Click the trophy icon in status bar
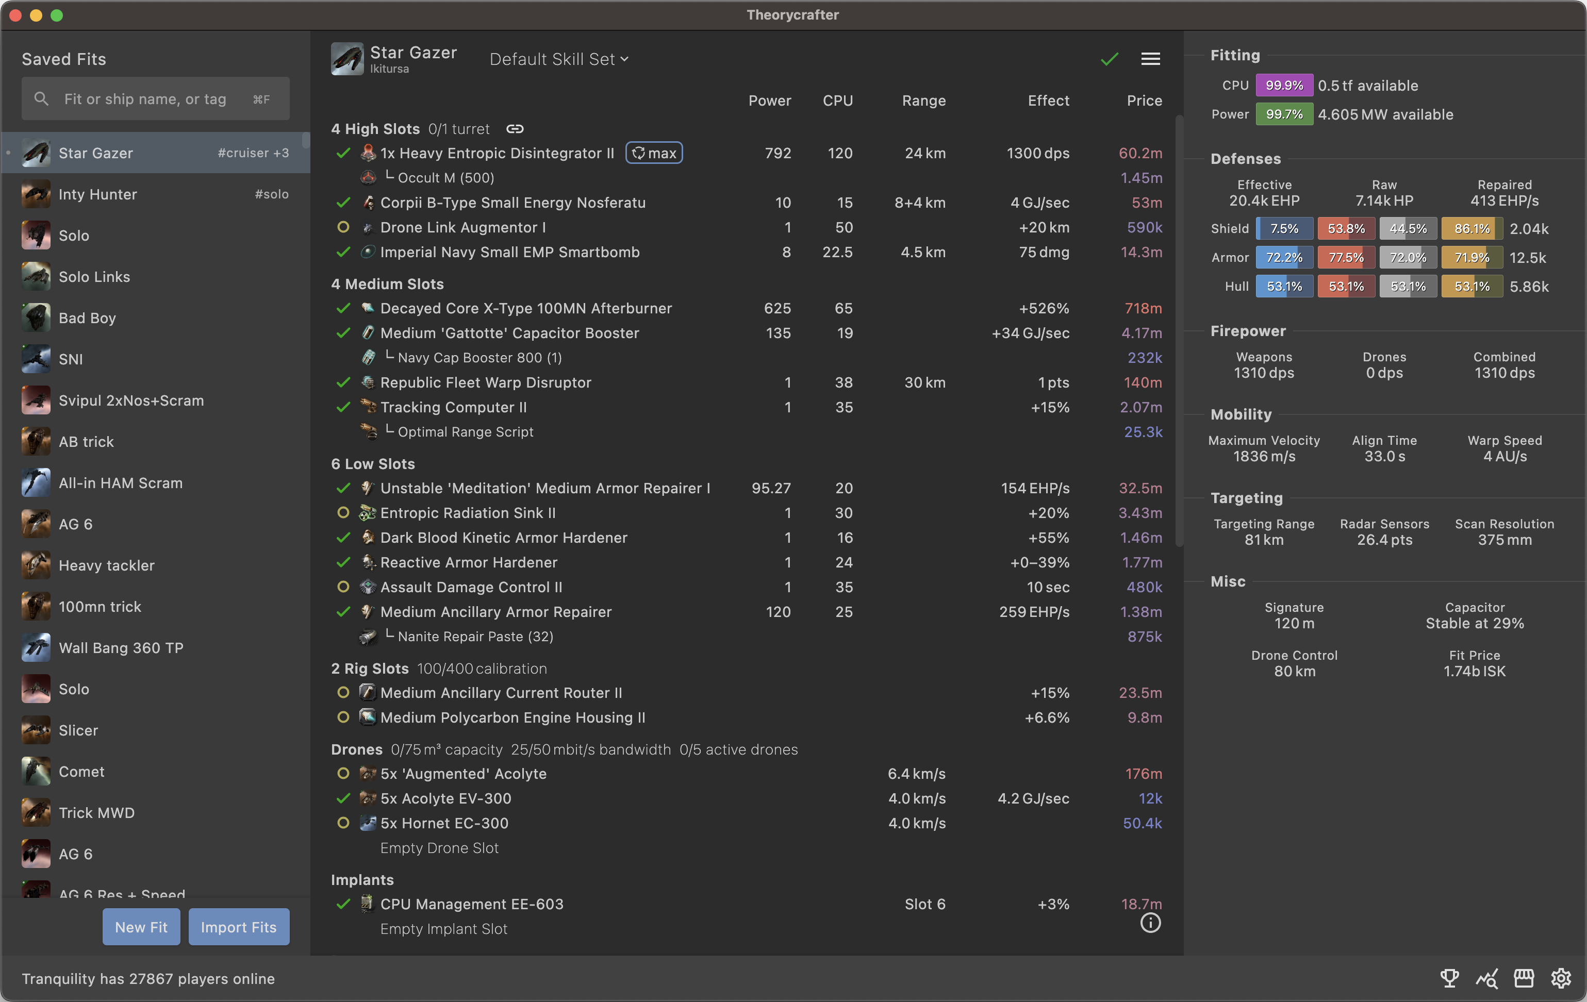This screenshot has width=1587, height=1002. point(1449,978)
